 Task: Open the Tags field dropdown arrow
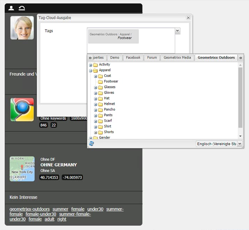pyautogui.click(x=178, y=31)
